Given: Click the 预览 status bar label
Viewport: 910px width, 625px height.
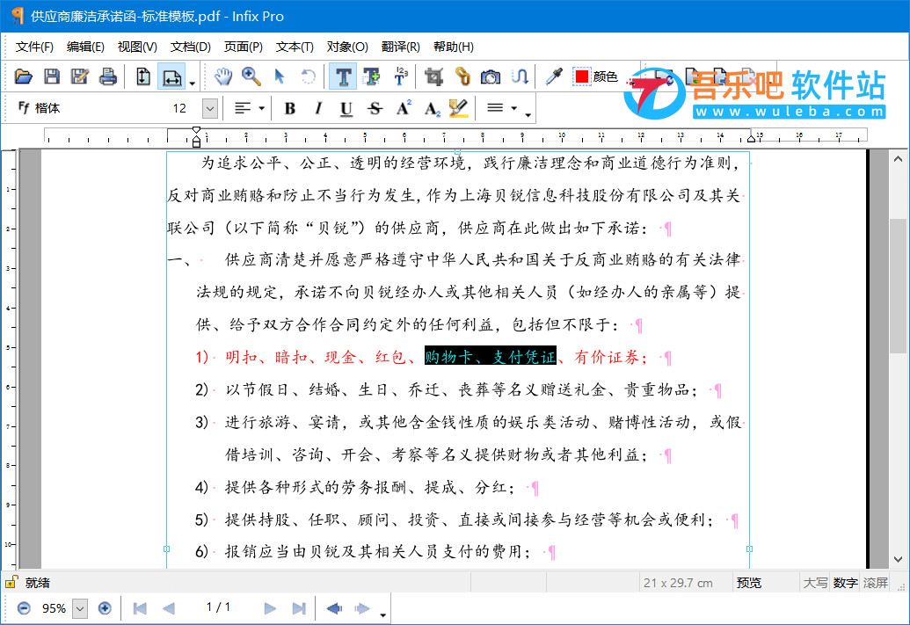Looking at the screenshot, I should click(x=748, y=583).
